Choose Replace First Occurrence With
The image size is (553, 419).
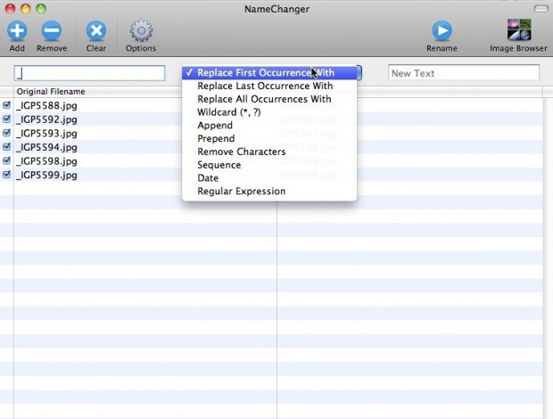click(x=269, y=72)
